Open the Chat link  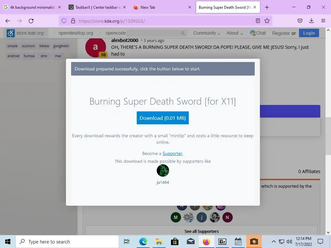pyautogui.click(x=258, y=33)
